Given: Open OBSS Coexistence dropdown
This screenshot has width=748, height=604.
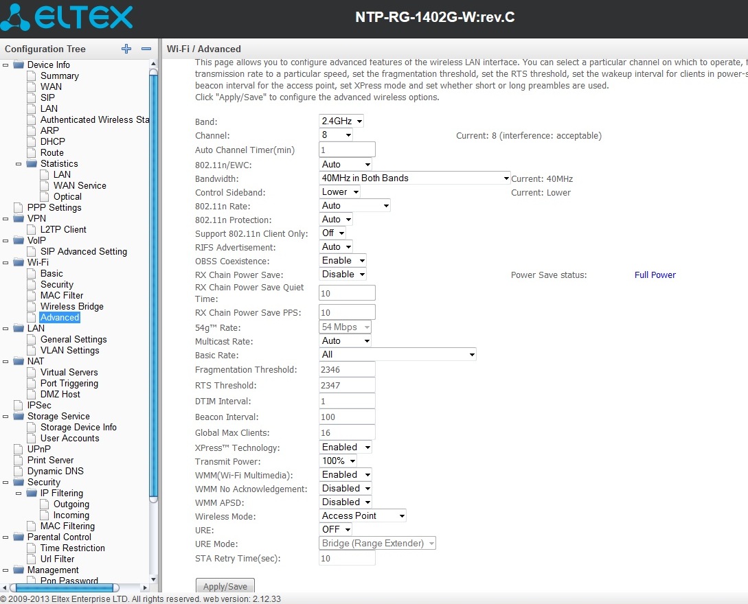Looking at the screenshot, I should [343, 260].
